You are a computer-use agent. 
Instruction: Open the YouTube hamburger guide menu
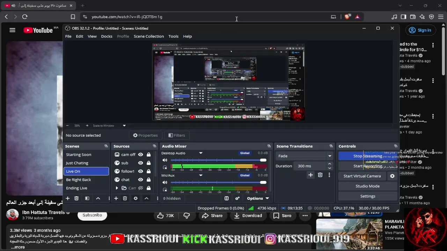click(x=12, y=30)
